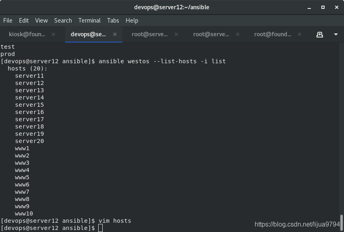Click the server16 host entry
The width and height of the screenshot is (344, 232).
pos(30,112)
